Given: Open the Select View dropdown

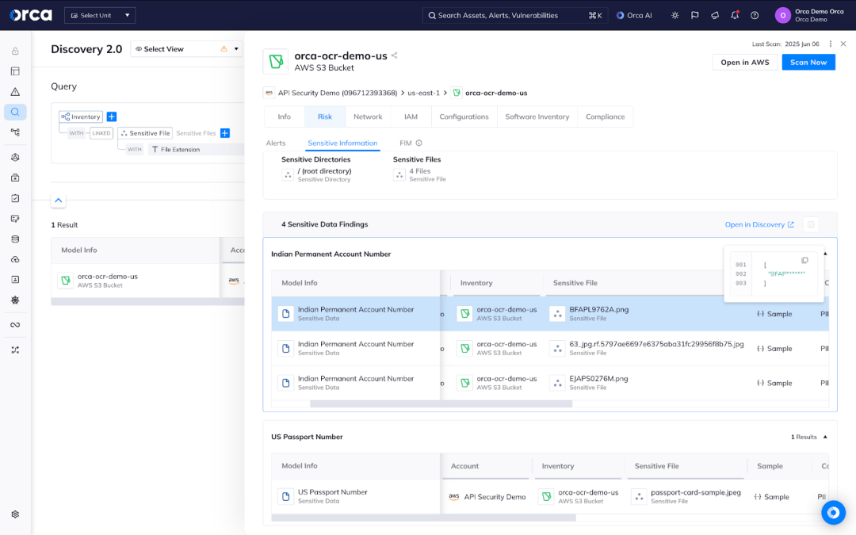Looking at the screenshot, I should [x=187, y=48].
